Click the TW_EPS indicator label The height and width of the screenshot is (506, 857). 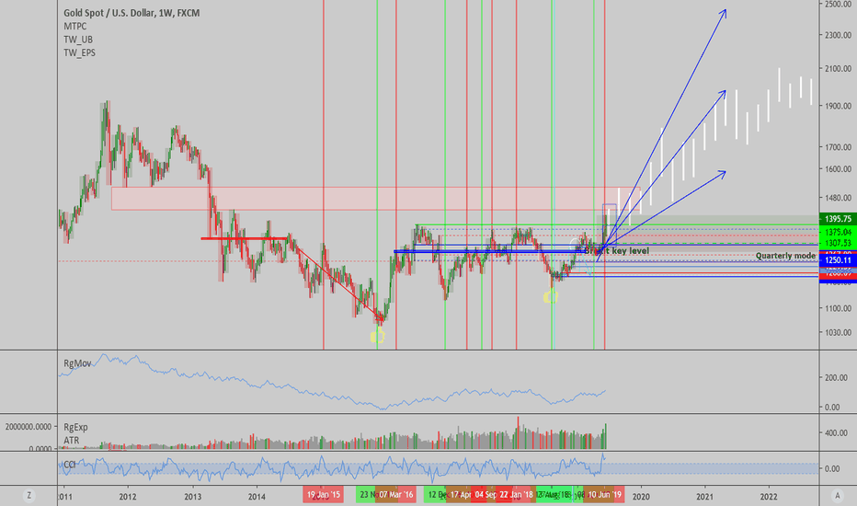[79, 52]
